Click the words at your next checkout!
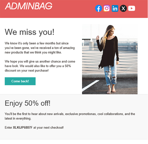 [x=48, y=127]
